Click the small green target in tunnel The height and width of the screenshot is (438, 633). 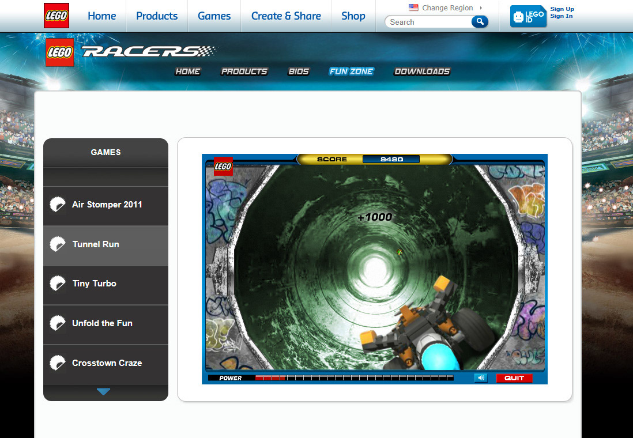coord(400,252)
